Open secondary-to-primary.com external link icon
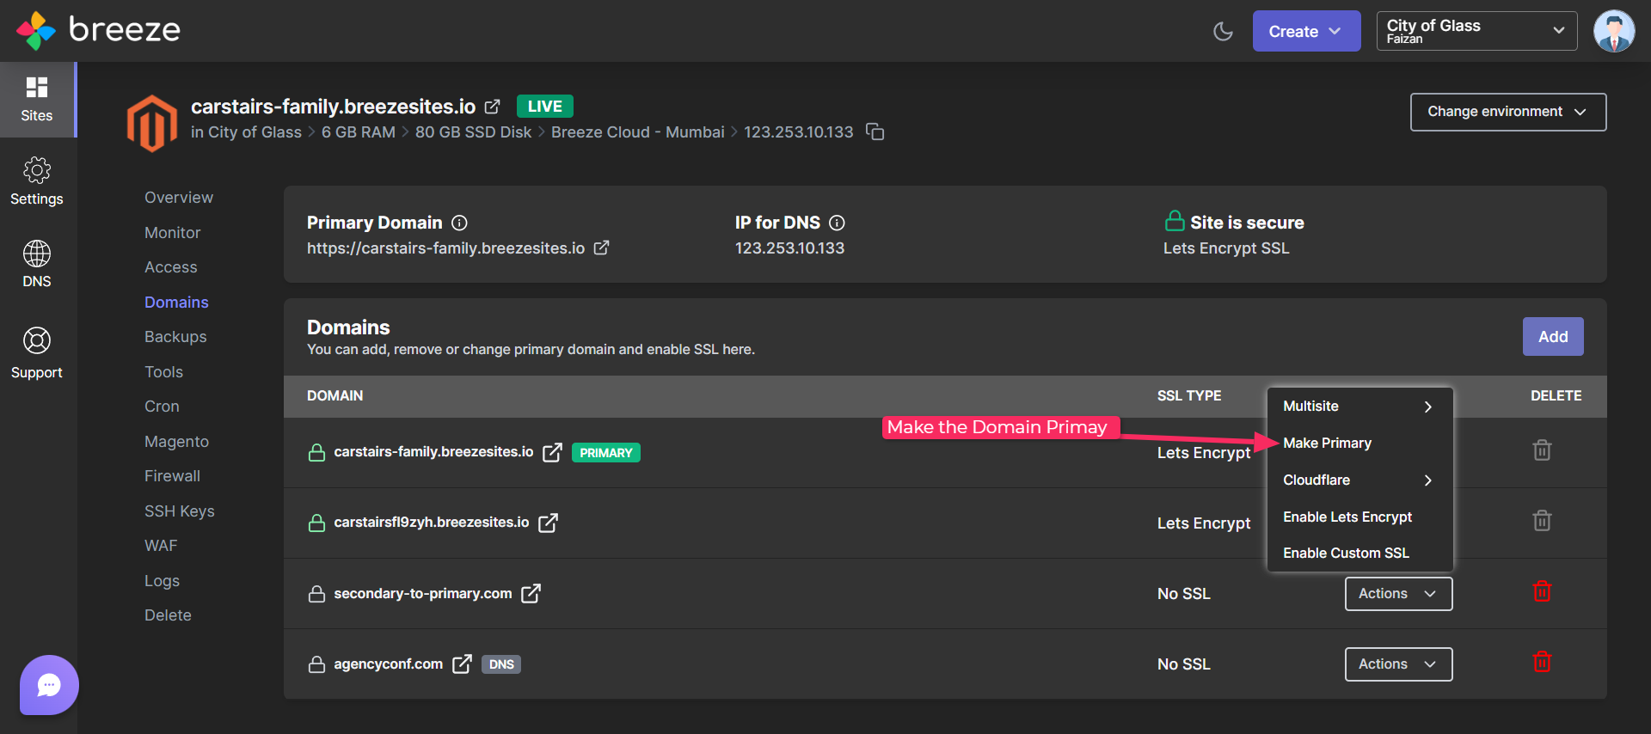Image resolution: width=1651 pixels, height=734 pixels. [531, 593]
